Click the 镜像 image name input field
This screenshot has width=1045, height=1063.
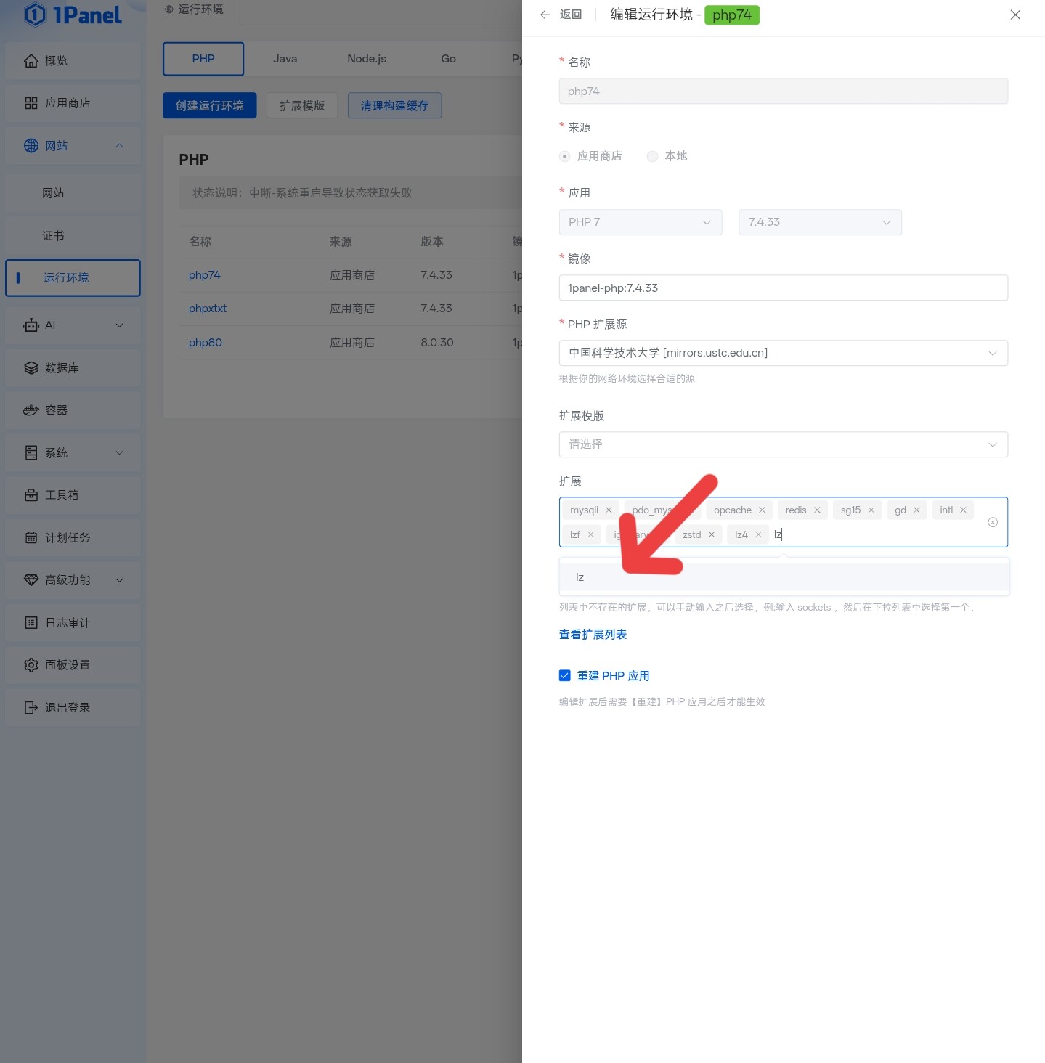click(783, 288)
